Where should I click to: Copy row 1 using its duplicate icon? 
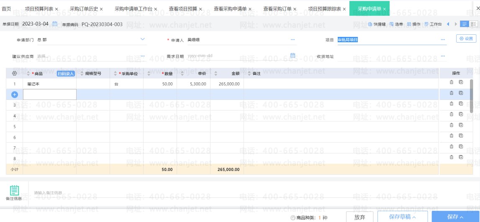(x=461, y=82)
